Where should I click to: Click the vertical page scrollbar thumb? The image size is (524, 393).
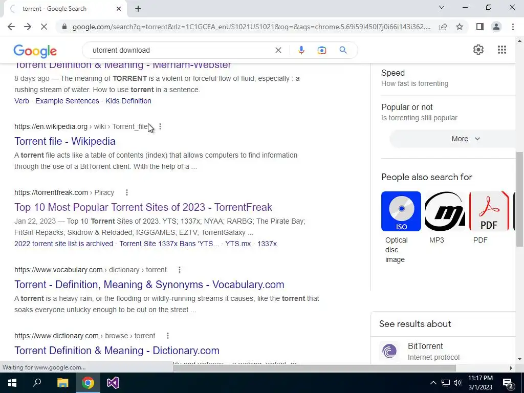click(x=519, y=199)
